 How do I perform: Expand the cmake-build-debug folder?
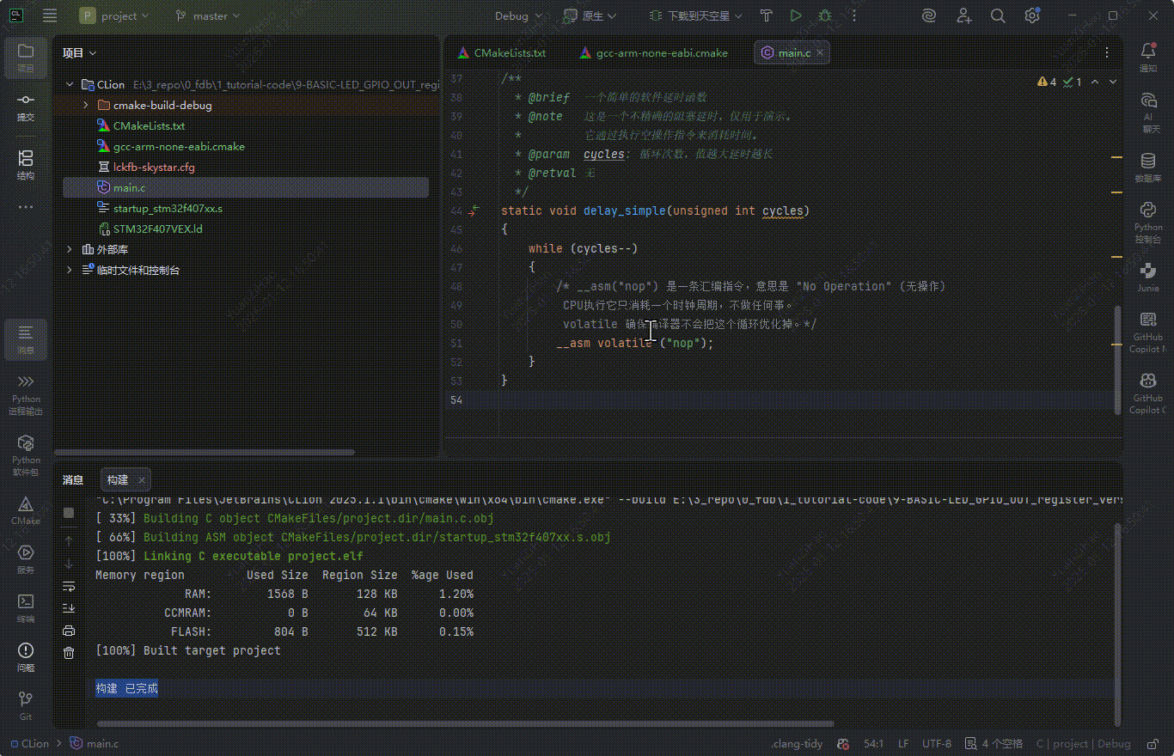point(86,105)
